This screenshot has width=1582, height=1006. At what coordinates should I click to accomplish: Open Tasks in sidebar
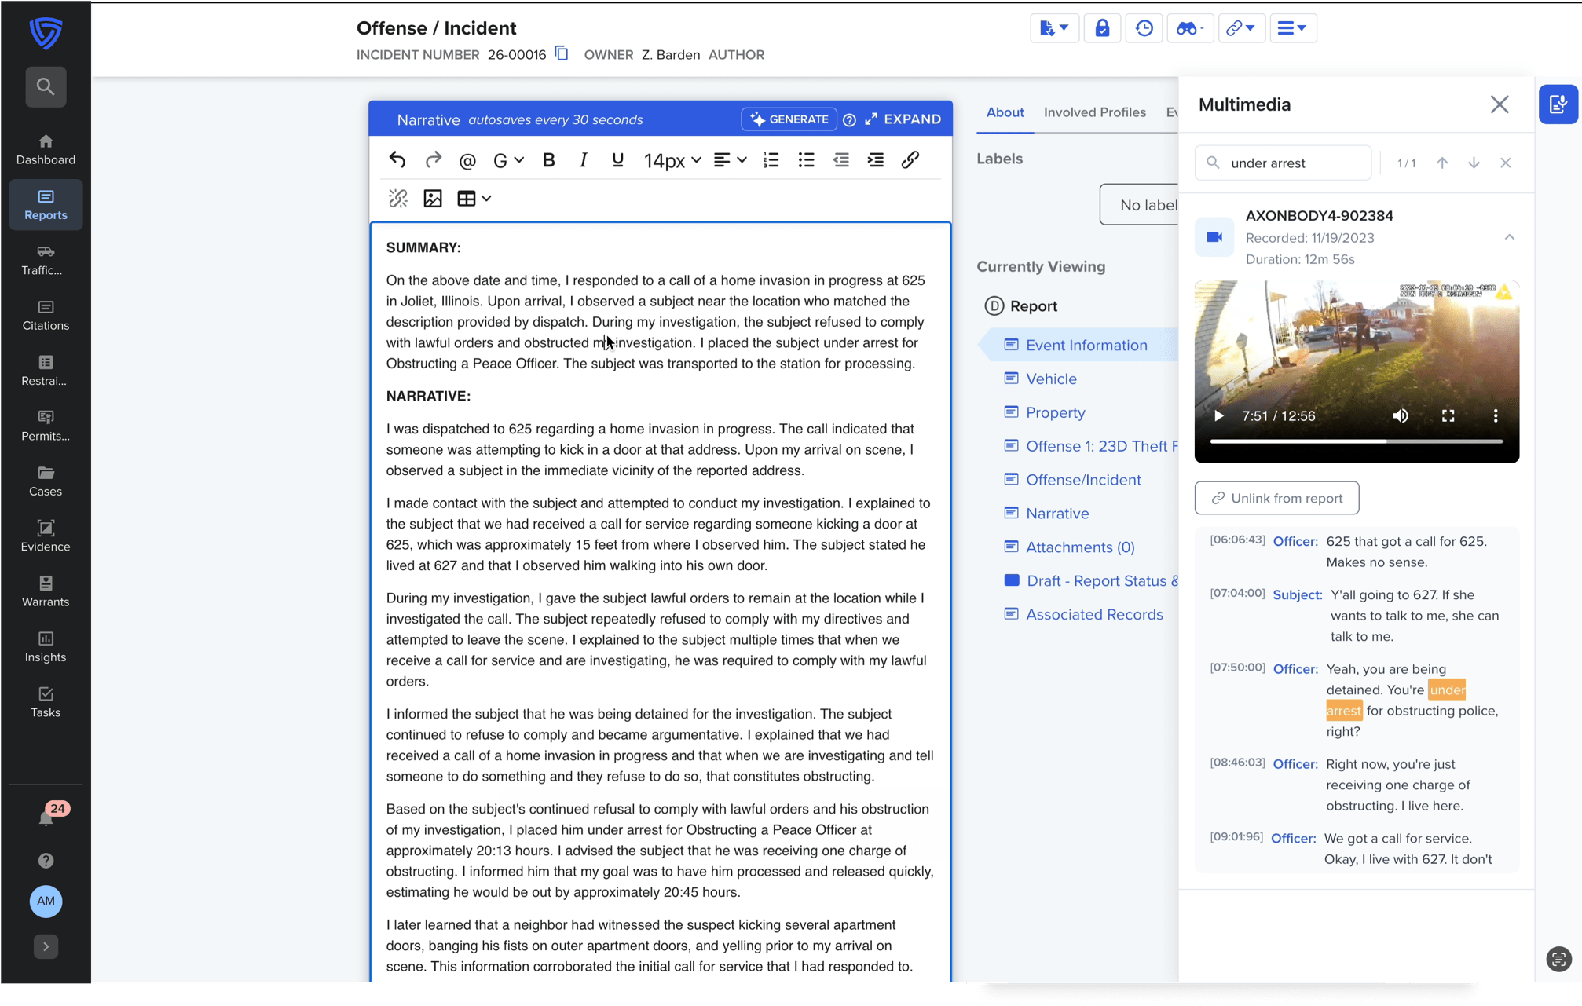click(x=46, y=702)
